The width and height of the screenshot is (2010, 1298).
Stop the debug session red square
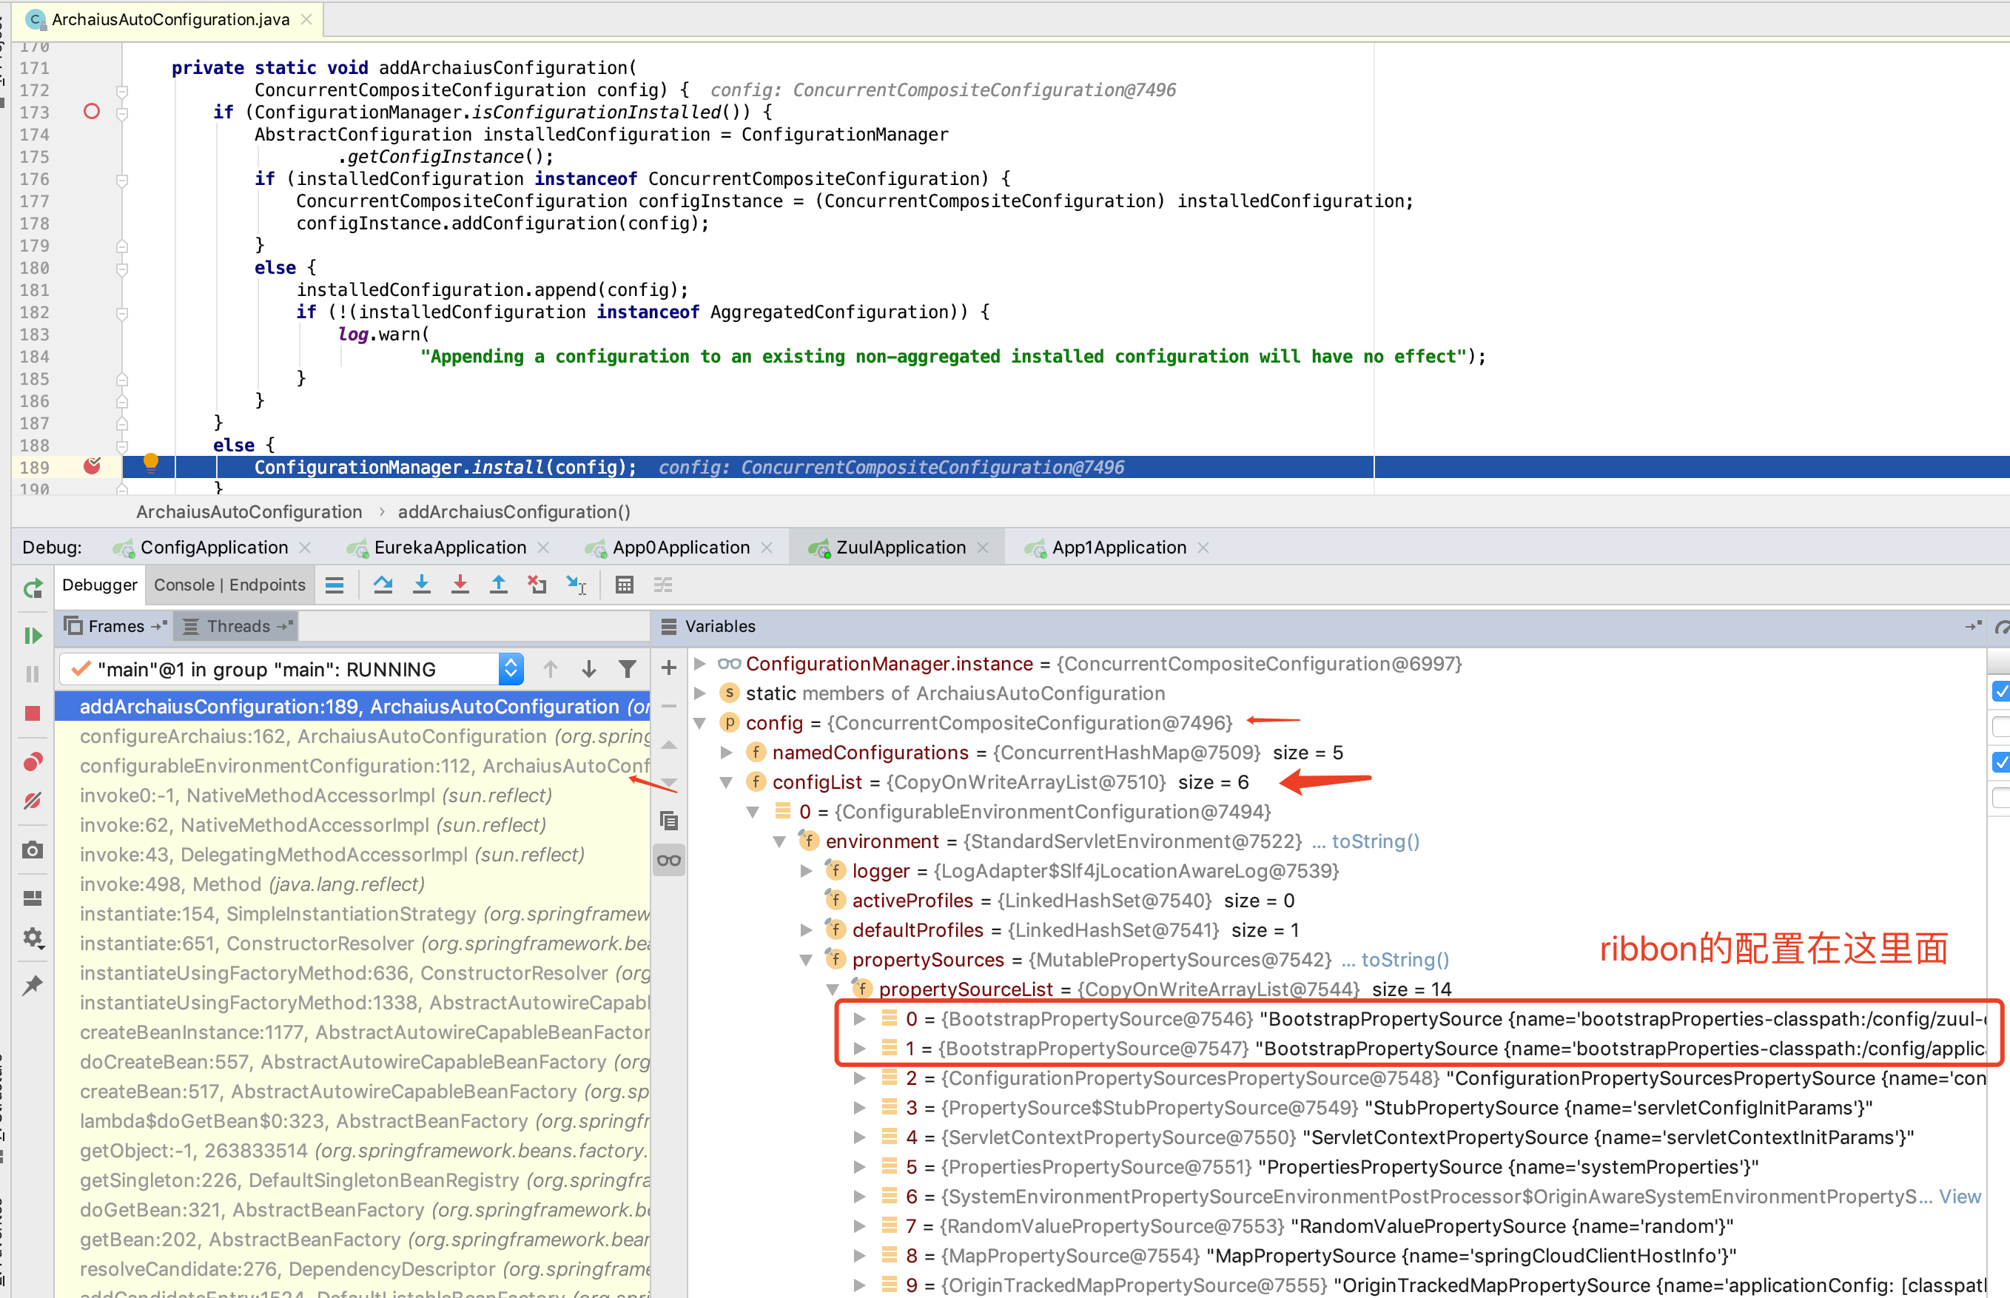[x=33, y=713]
